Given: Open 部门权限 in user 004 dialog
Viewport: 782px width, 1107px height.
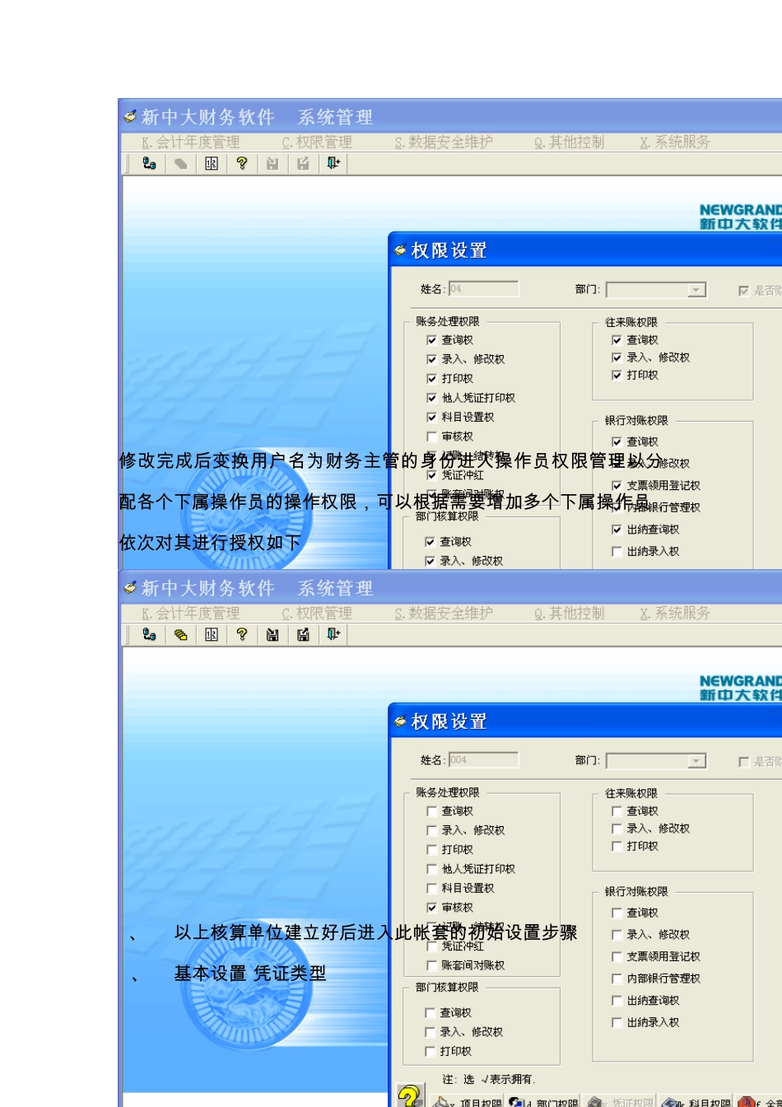Looking at the screenshot, I should tap(543, 1101).
